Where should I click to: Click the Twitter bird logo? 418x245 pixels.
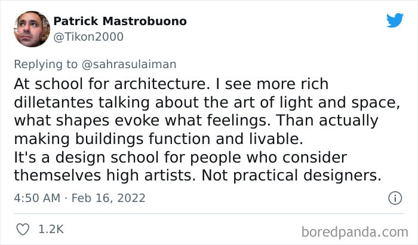point(395,20)
